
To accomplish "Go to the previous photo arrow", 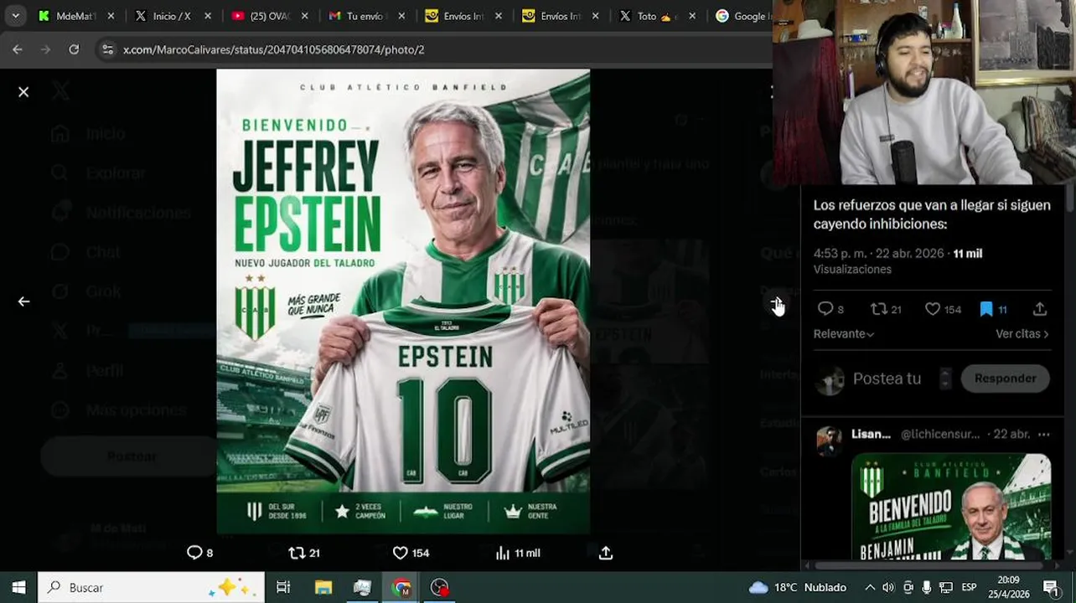I will pyautogui.click(x=23, y=301).
